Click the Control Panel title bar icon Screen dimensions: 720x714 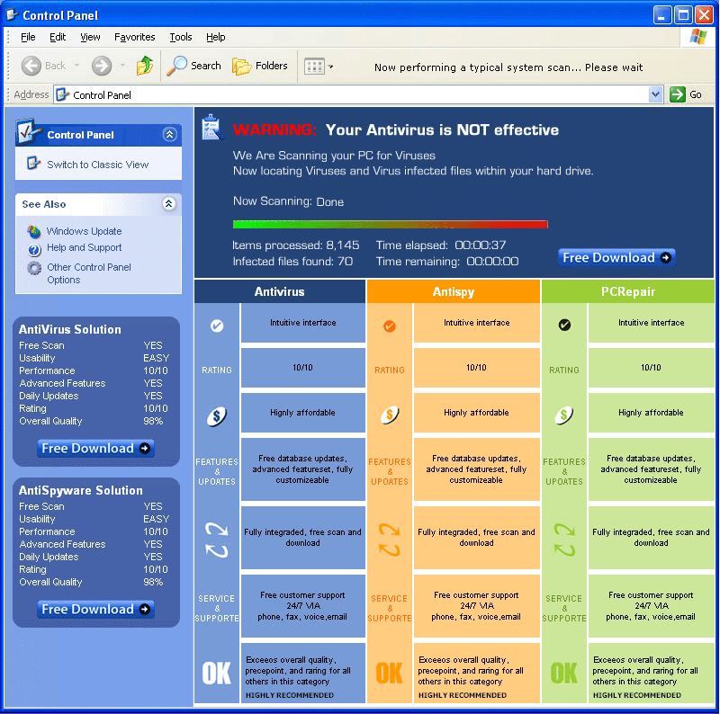click(13, 14)
